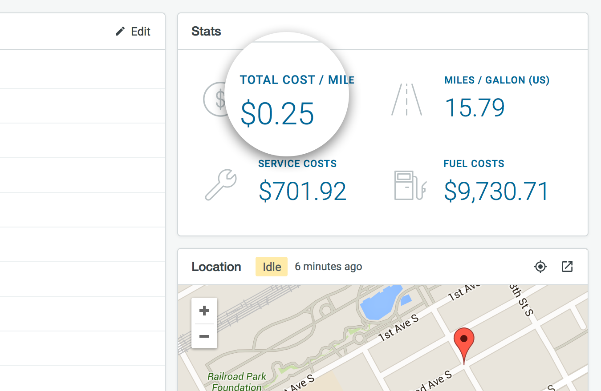This screenshot has height=391, width=601.
Task: Zoom in on the map with plus
Action: point(204,311)
